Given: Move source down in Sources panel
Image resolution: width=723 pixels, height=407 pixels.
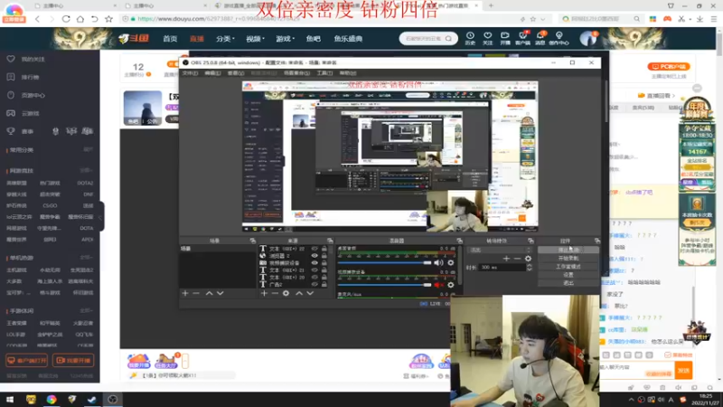Looking at the screenshot, I should coord(310,293).
